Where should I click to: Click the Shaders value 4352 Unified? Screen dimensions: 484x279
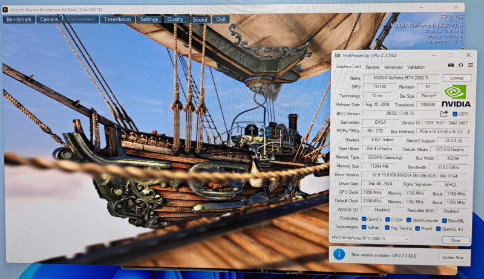click(x=382, y=139)
